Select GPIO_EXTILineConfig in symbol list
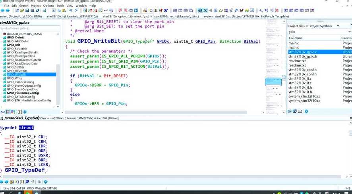The height and width of the screenshot is (194, 352). click(21, 97)
